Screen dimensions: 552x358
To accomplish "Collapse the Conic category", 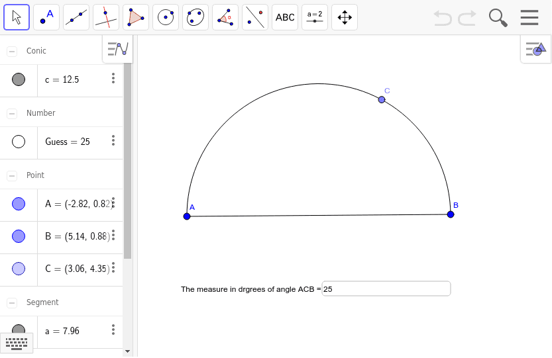I will (12, 52).
